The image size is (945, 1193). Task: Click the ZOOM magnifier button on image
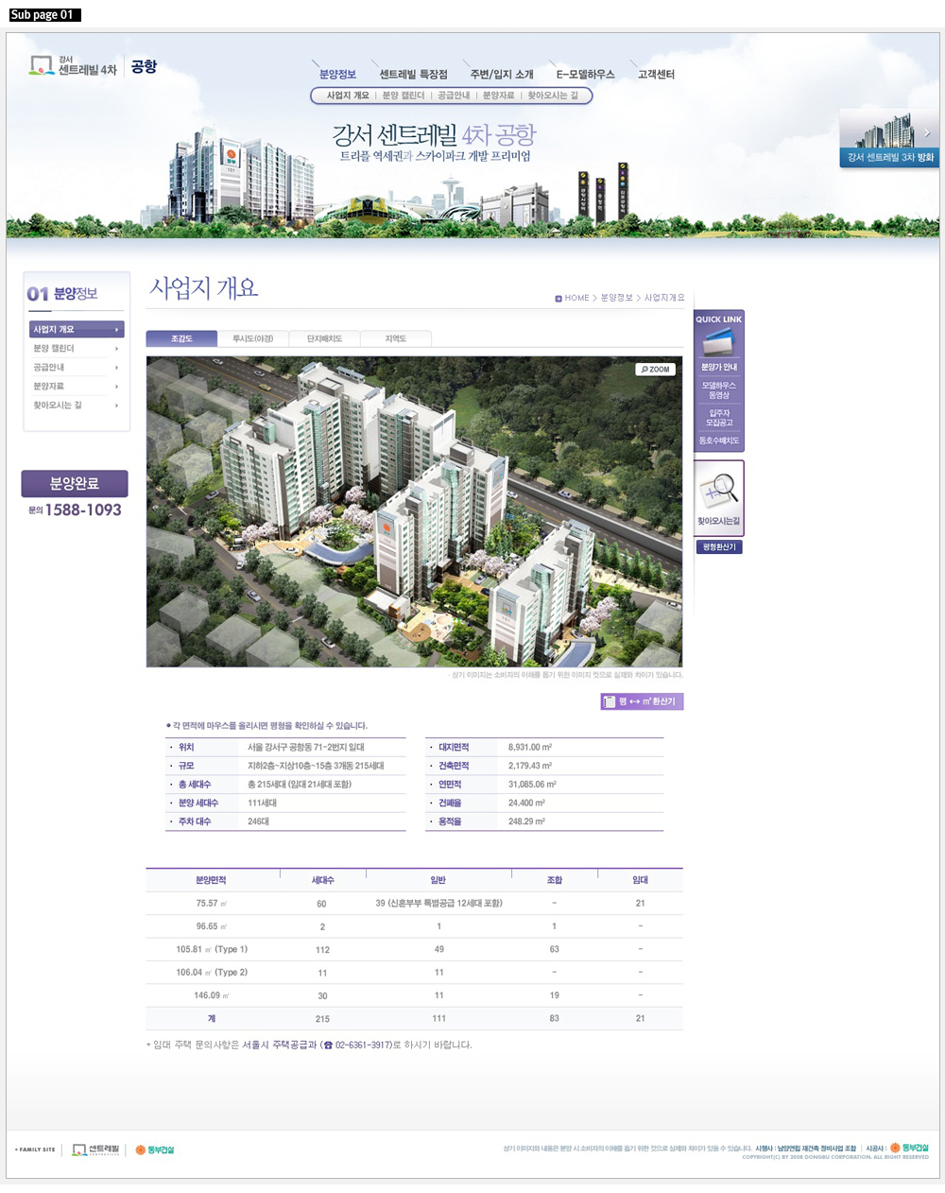point(655,370)
